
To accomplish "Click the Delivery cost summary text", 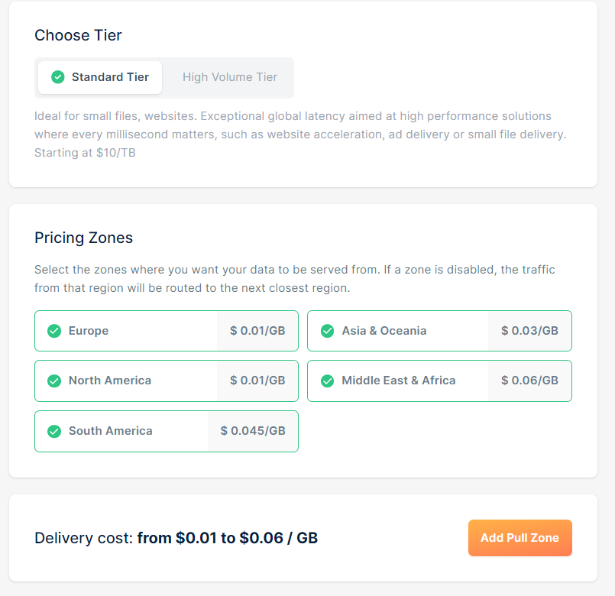I will (176, 538).
